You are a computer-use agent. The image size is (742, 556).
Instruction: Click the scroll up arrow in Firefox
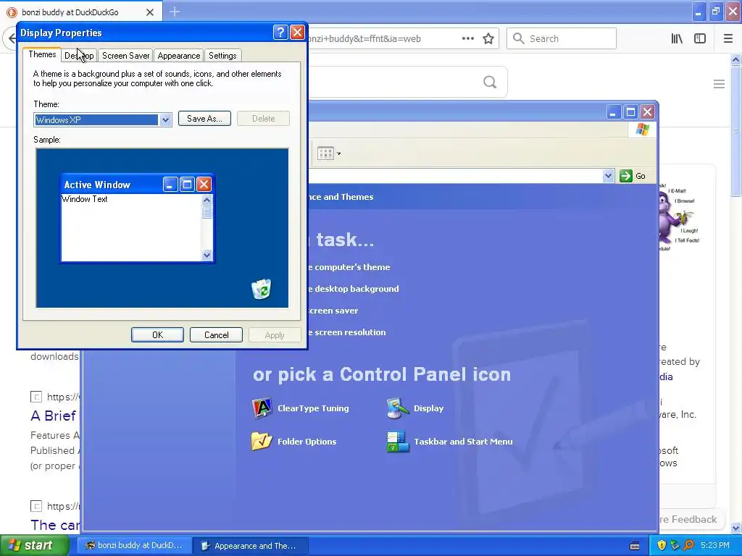click(736, 59)
